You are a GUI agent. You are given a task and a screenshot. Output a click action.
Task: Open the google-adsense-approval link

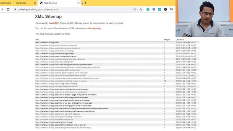tap(58, 70)
